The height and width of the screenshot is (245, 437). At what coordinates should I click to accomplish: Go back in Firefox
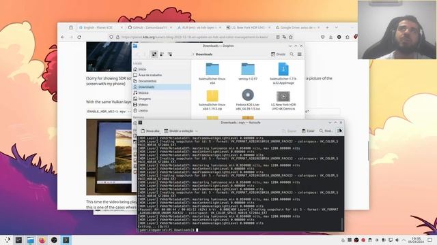(63, 37)
